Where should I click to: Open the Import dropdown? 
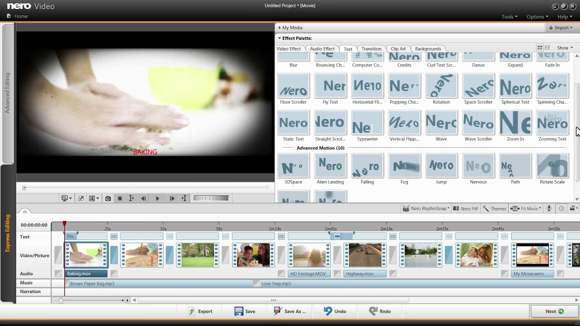[x=561, y=28]
